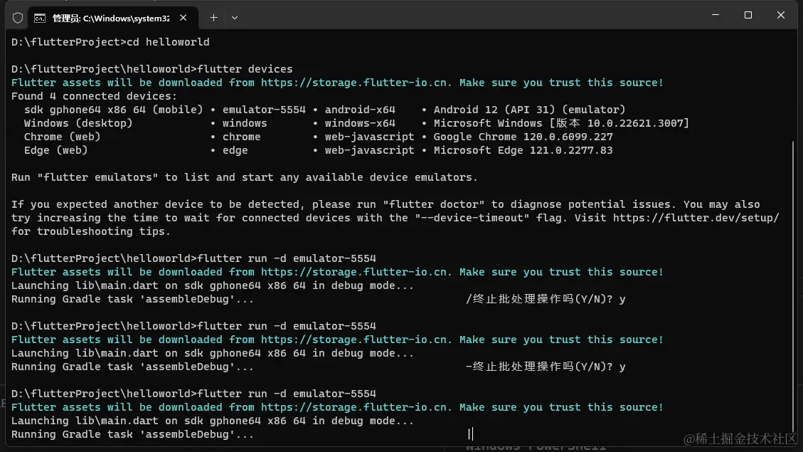803x452 pixels.
Task: Close the terminal window
Action: tap(780, 15)
